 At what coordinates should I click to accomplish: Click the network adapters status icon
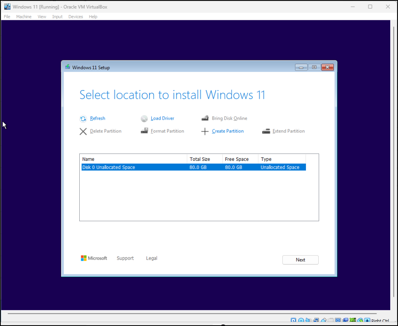[316, 320]
